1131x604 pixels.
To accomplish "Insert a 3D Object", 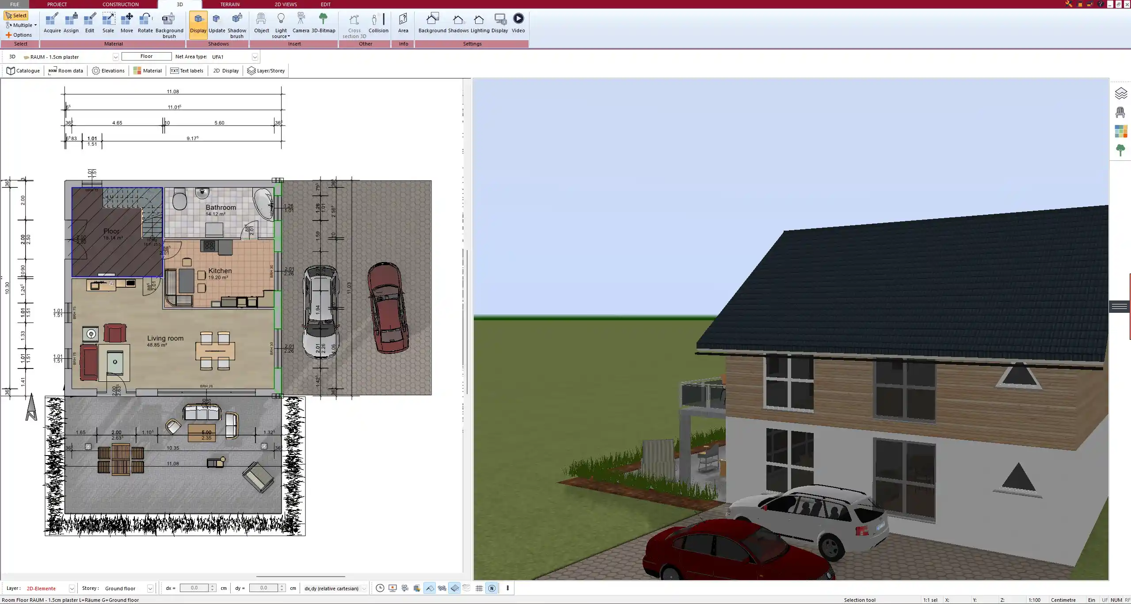I will (261, 23).
